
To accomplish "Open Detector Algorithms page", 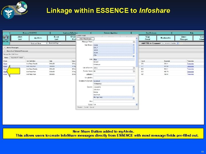I will (x=111, y=33).
